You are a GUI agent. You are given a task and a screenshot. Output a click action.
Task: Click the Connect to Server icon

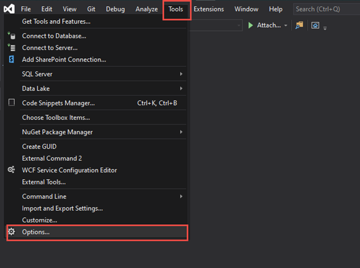tap(11, 48)
